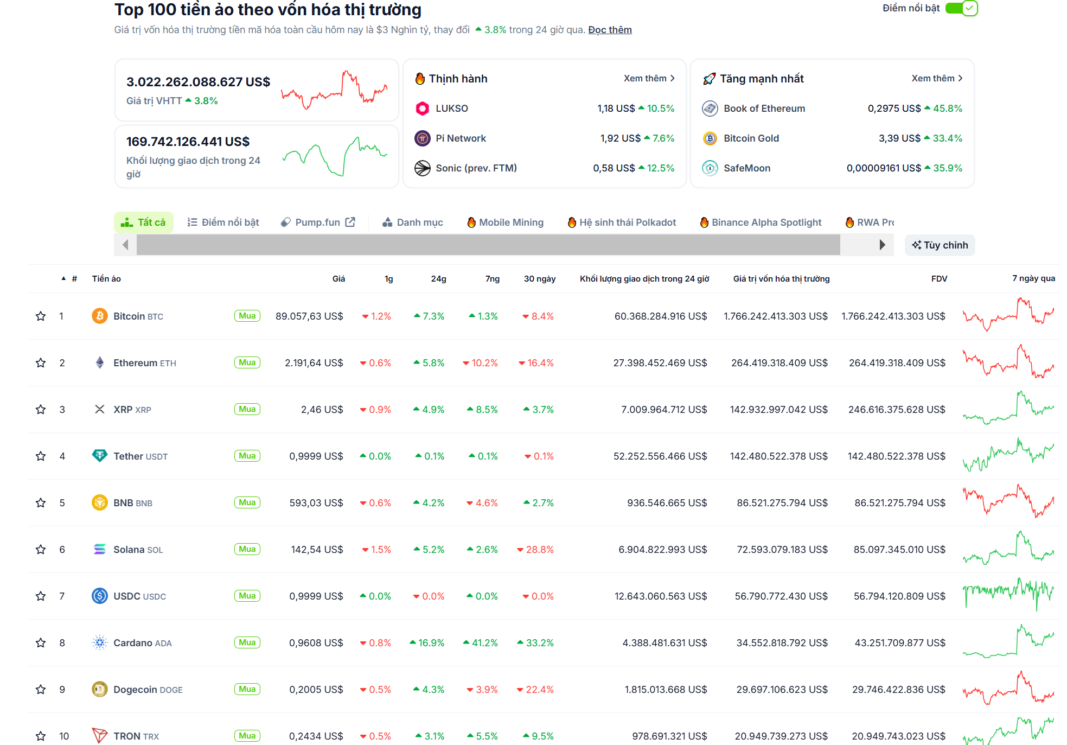The image size is (1067, 745).
Task: Switch to the Danh mục tab
Action: click(x=413, y=222)
